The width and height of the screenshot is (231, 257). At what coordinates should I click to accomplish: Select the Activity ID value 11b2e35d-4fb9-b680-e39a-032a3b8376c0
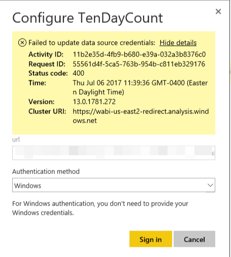pos(139,54)
